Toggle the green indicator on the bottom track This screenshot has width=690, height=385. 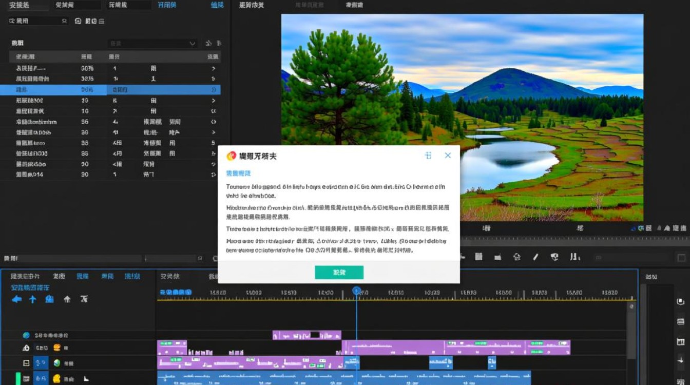18,379
